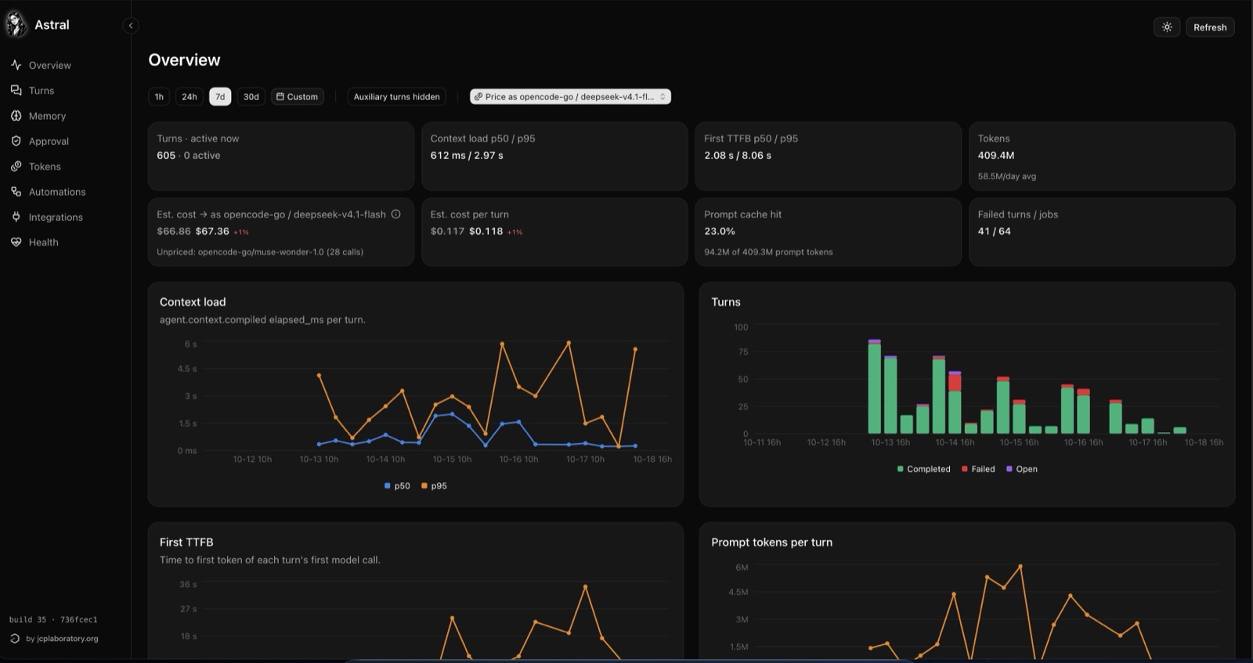Click the up-down arrows of price selector
Screen dimensions: 1253x663
click(663, 96)
